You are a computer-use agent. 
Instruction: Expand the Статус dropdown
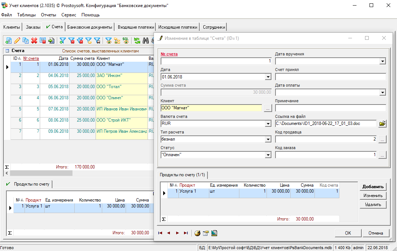click(x=268, y=155)
